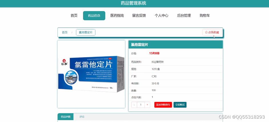The width and height of the screenshot is (269, 122).
Task: Click the 立即购买 button
Action: pyautogui.click(x=180, y=105)
